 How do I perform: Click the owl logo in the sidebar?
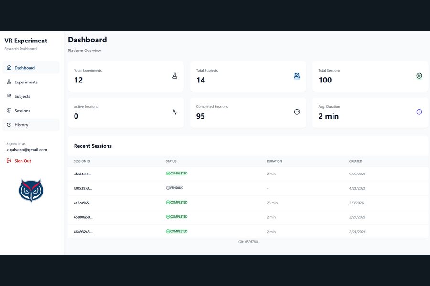pos(31,190)
